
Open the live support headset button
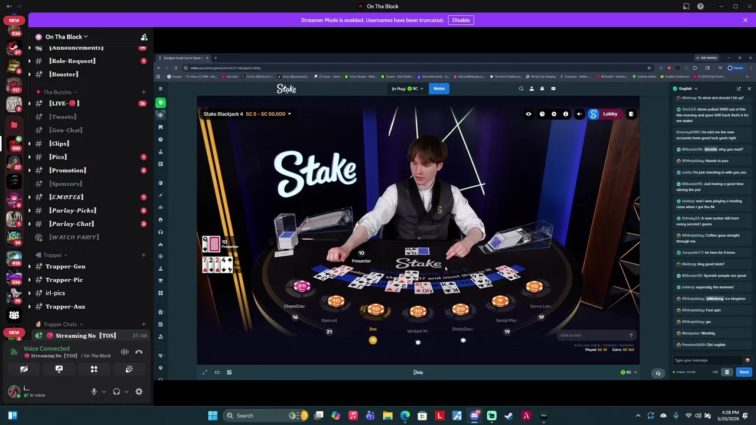coord(658,372)
